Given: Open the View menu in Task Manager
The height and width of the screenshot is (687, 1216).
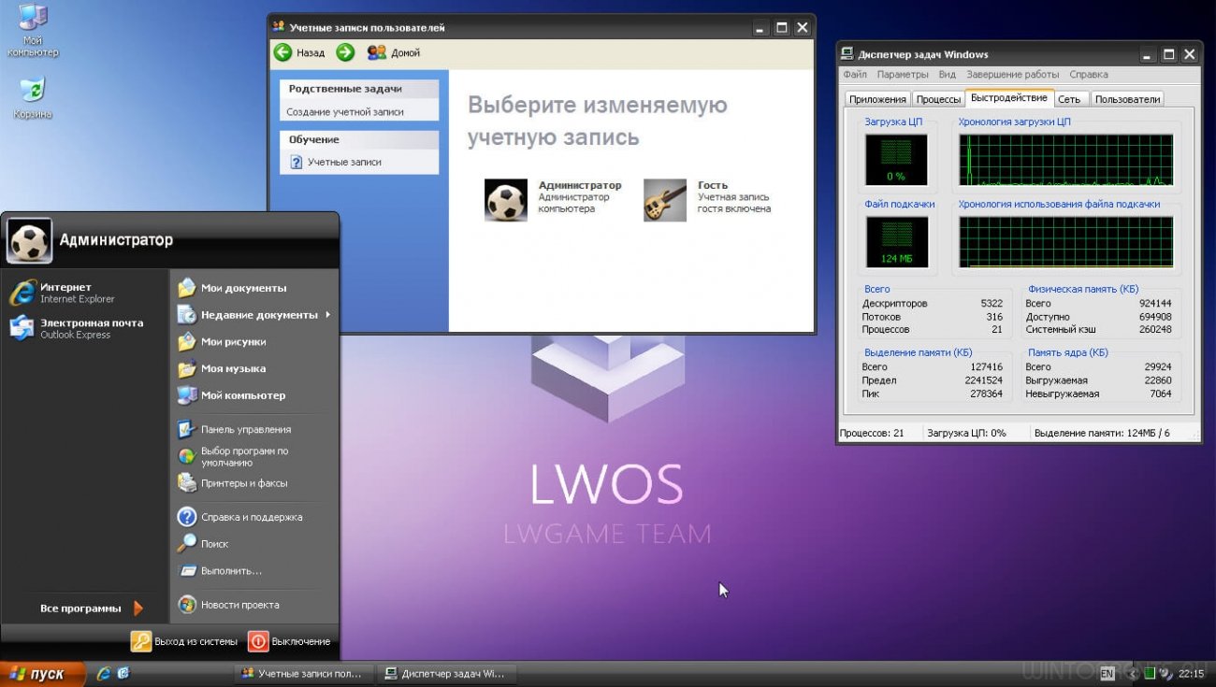Looking at the screenshot, I should click(x=948, y=74).
